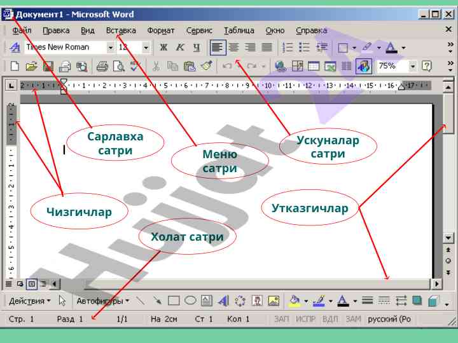The width and height of the screenshot is (458, 343).
Task: Open Microsoft Word Help question mark
Action: pos(426,66)
